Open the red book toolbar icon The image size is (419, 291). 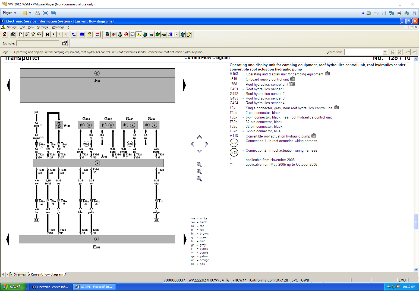pyautogui.click(x=126, y=34)
